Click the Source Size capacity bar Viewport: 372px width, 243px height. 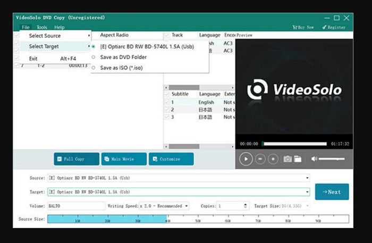pyautogui.click(x=198, y=219)
